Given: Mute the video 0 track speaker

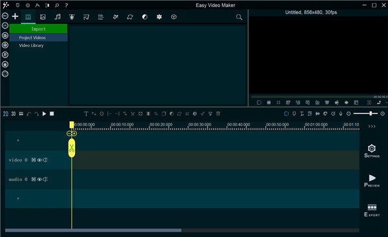Looking at the screenshot, I should (x=45, y=160).
